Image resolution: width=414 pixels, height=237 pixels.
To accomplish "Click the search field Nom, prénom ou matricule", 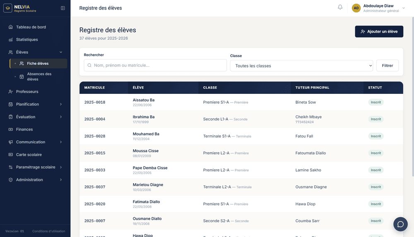I will coord(155,65).
